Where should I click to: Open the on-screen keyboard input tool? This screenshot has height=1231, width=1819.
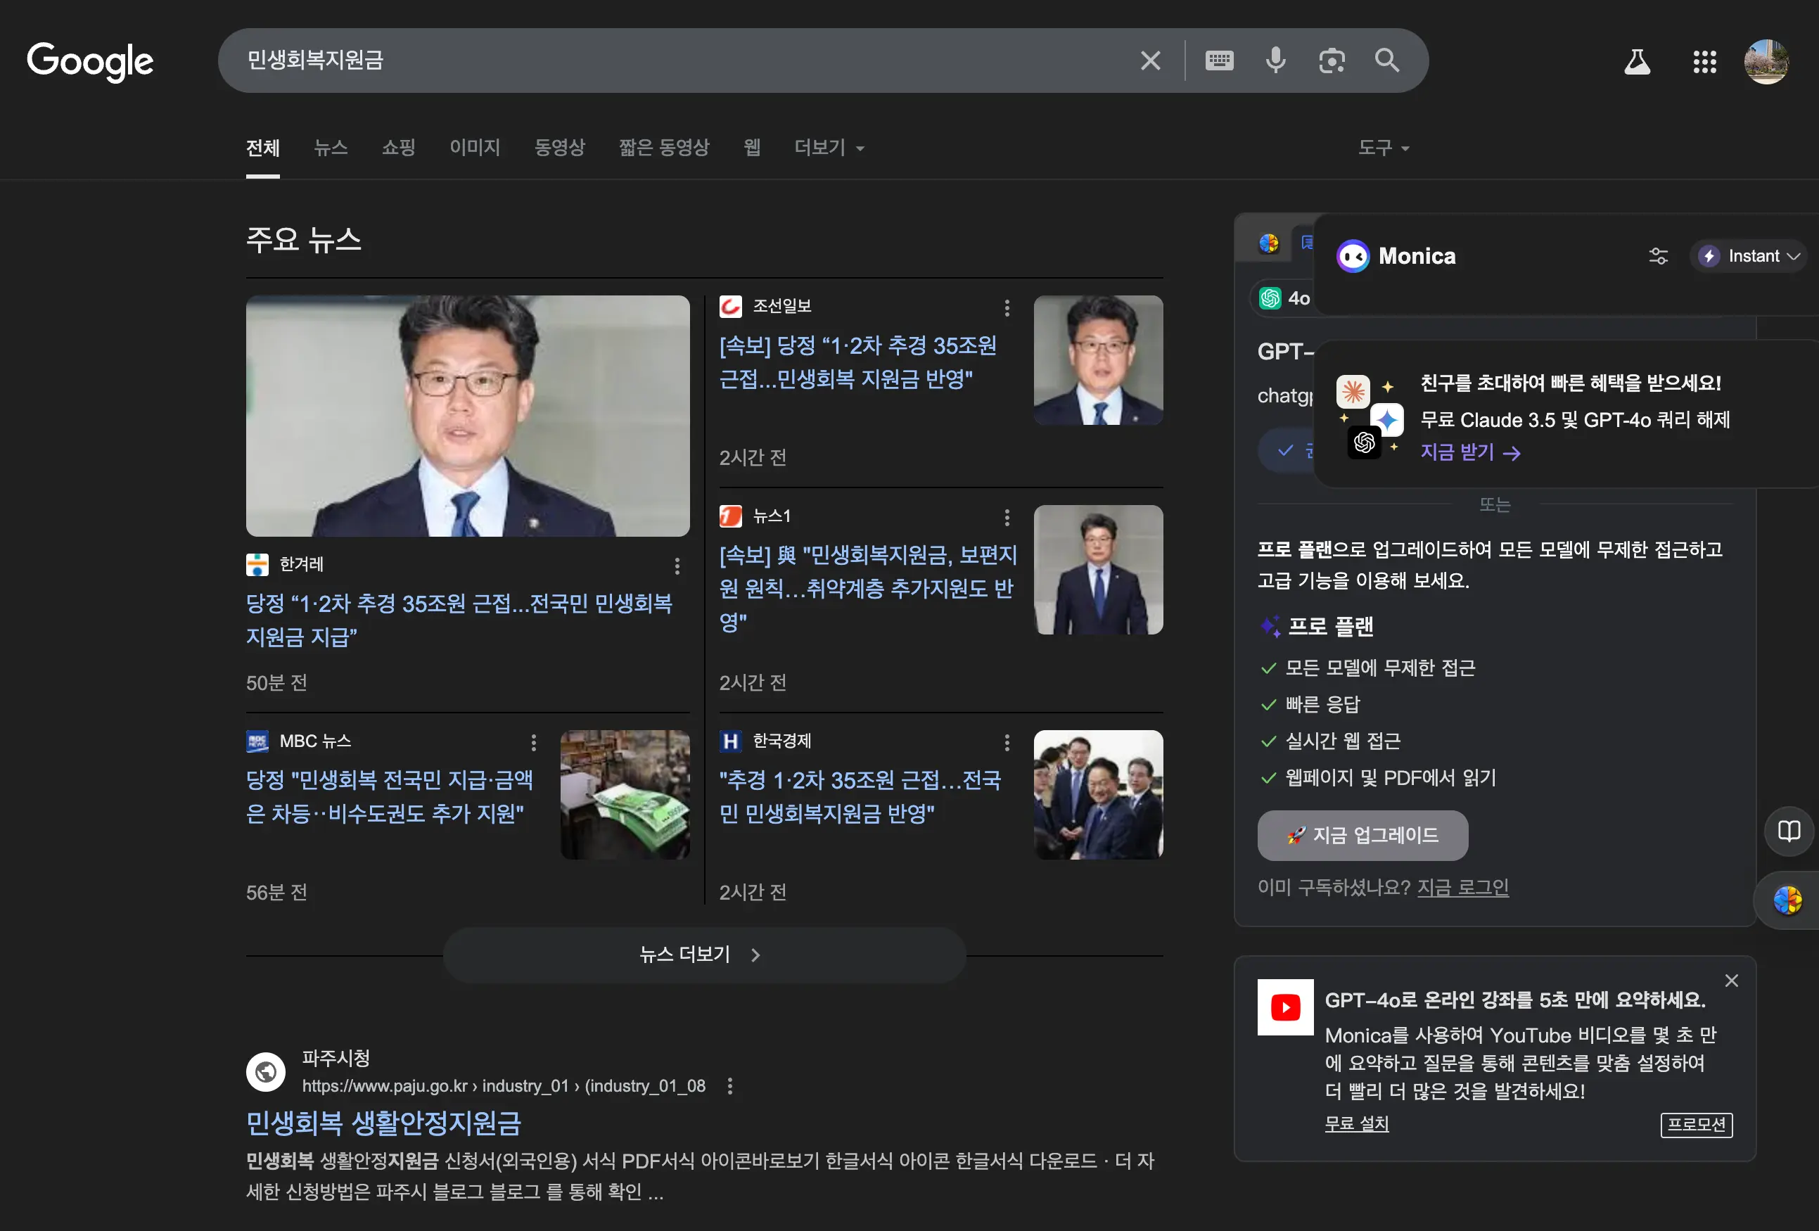[1219, 60]
